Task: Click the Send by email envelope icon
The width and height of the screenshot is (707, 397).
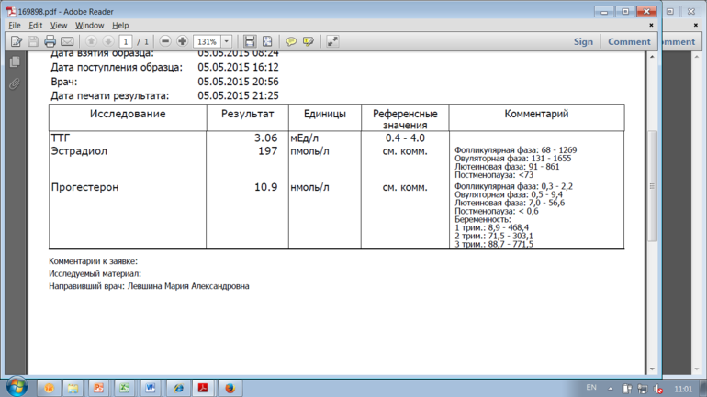Action: 67,41
